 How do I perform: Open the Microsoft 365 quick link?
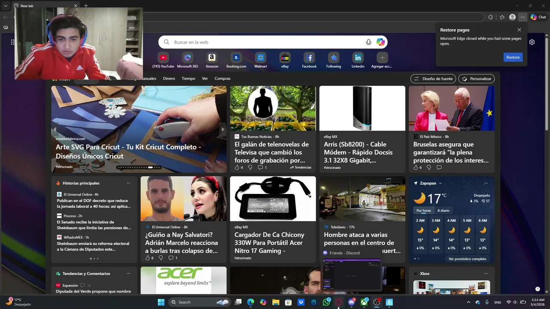[187, 61]
